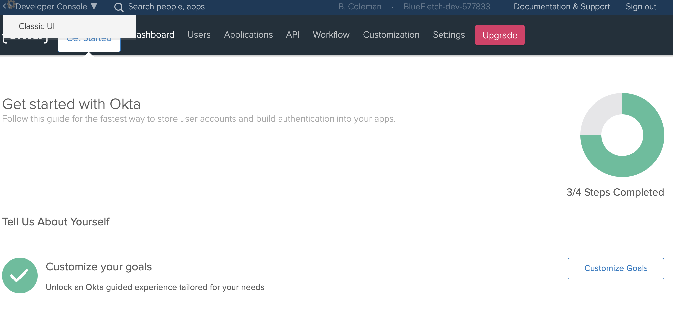Open Documentation & Support
Image resolution: width=673 pixels, height=335 pixels.
[x=562, y=7]
